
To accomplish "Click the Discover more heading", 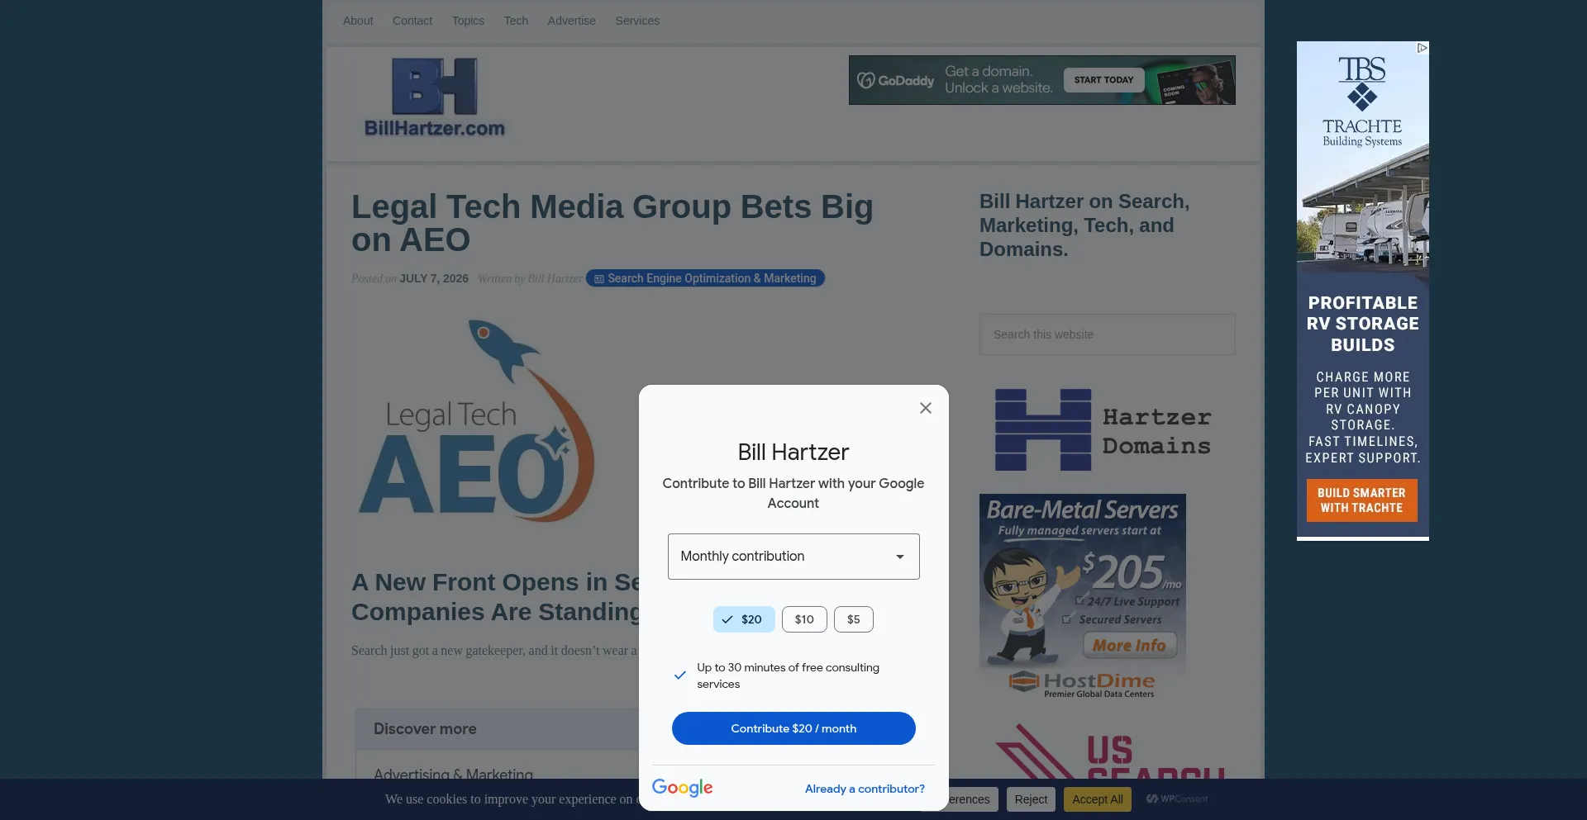I will click(425, 729).
